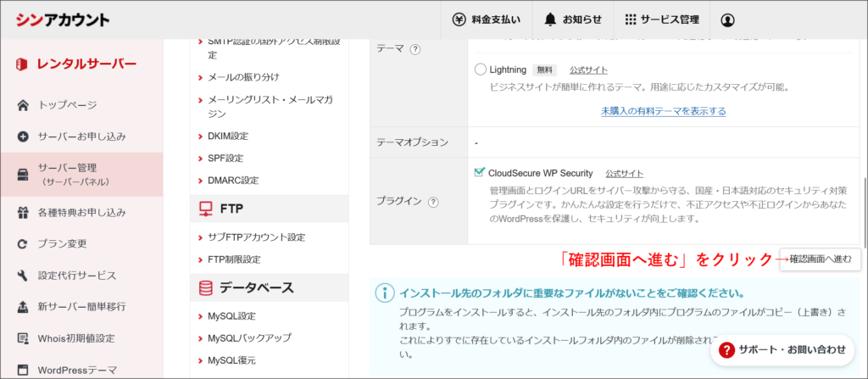Open サーバーお申し込み in the sidebar

click(82, 137)
